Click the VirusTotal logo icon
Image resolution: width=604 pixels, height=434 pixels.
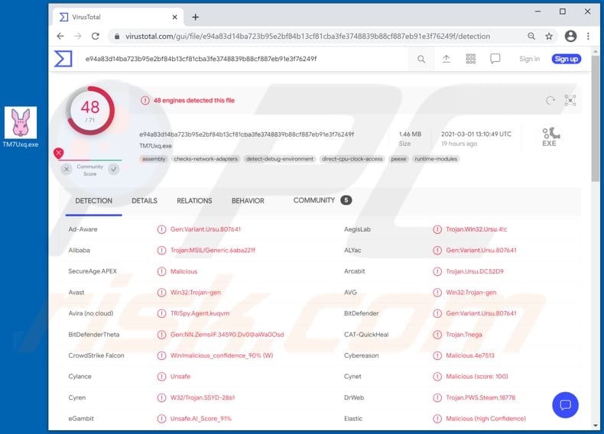(63, 59)
